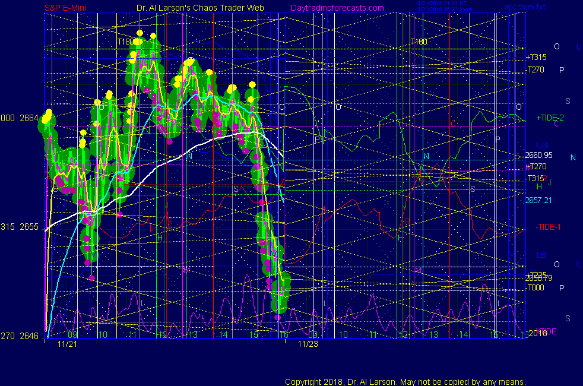This screenshot has width=583, height=386.
Task: Click the 'spcctom.txt' file name label
Action: click(525, 7)
